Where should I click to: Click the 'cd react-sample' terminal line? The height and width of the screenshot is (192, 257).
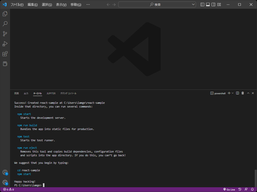pyautogui.click(x=29, y=170)
